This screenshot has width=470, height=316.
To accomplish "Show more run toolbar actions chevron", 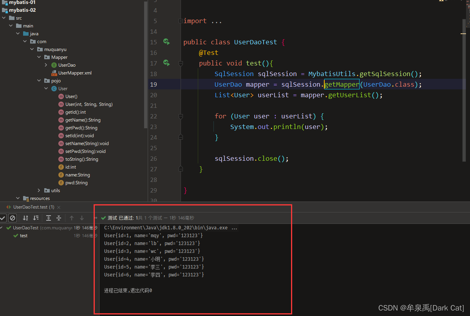I will pos(96,218).
